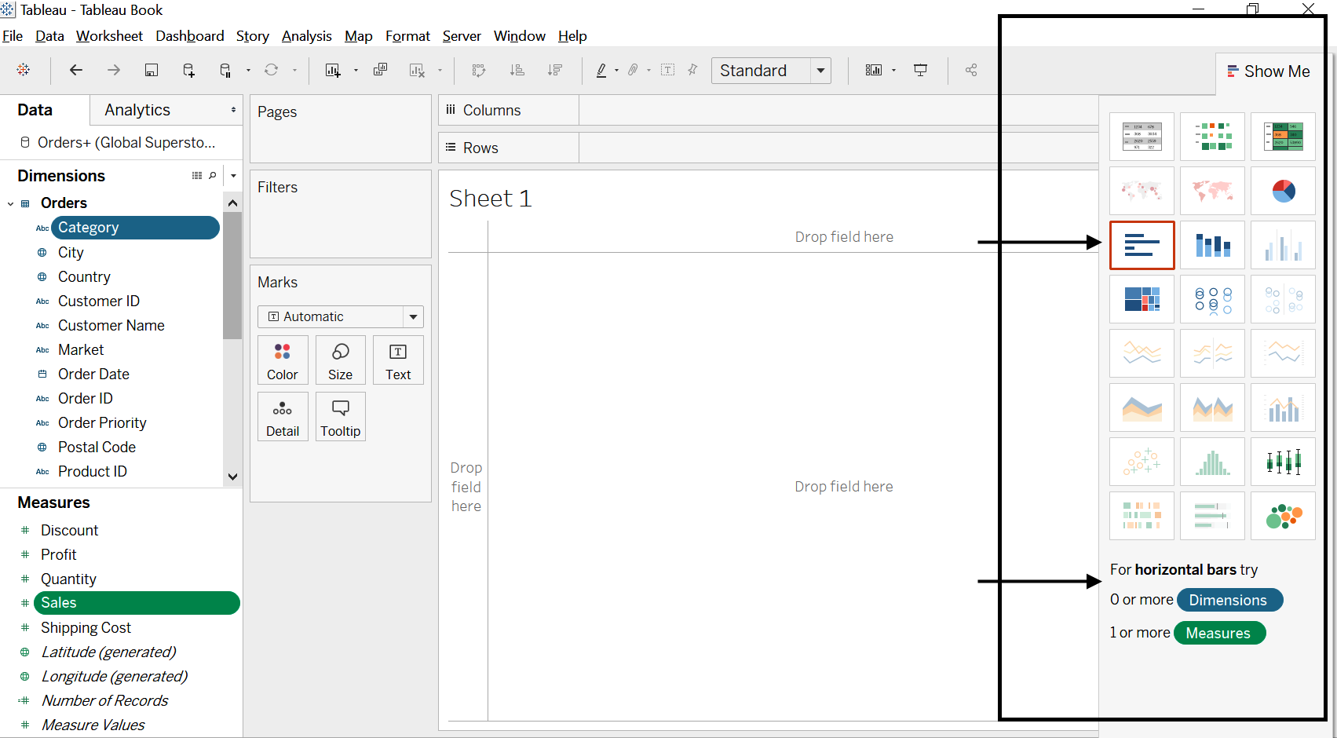Select the box-and-whisker plot chart type
The image size is (1337, 738).
click(1283, 462)
